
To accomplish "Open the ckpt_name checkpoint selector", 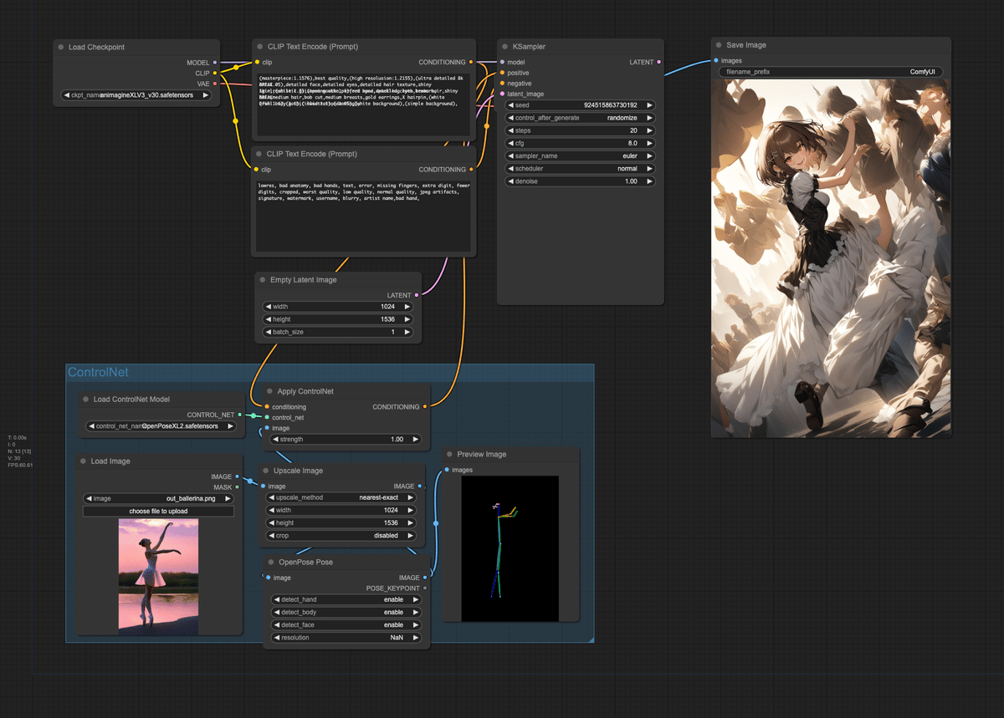I will [x=136, y=94].
